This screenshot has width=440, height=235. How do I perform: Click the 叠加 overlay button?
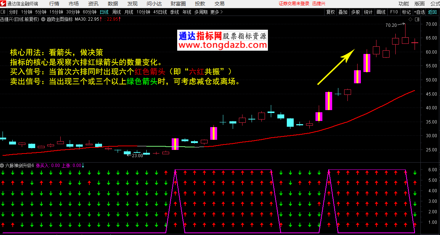pyautogui.click(x=343, y=12)
